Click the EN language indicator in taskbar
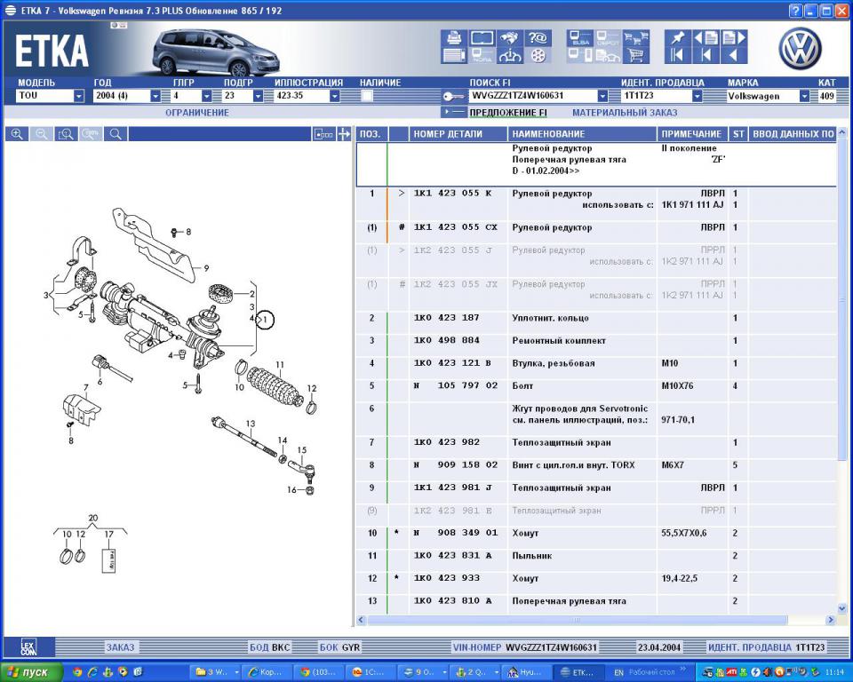This screenshot has height=682, width=853. coord(619,673)
